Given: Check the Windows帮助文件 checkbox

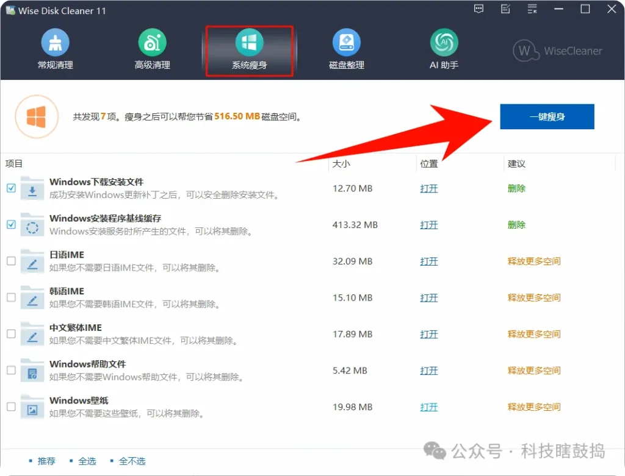Looking at the screenshot, I should 11,370.
